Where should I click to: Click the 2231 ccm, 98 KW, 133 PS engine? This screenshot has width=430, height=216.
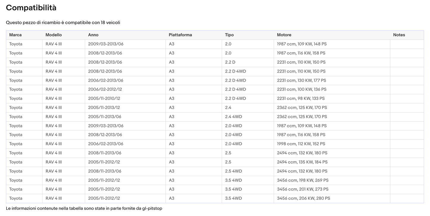click(301, 98)
